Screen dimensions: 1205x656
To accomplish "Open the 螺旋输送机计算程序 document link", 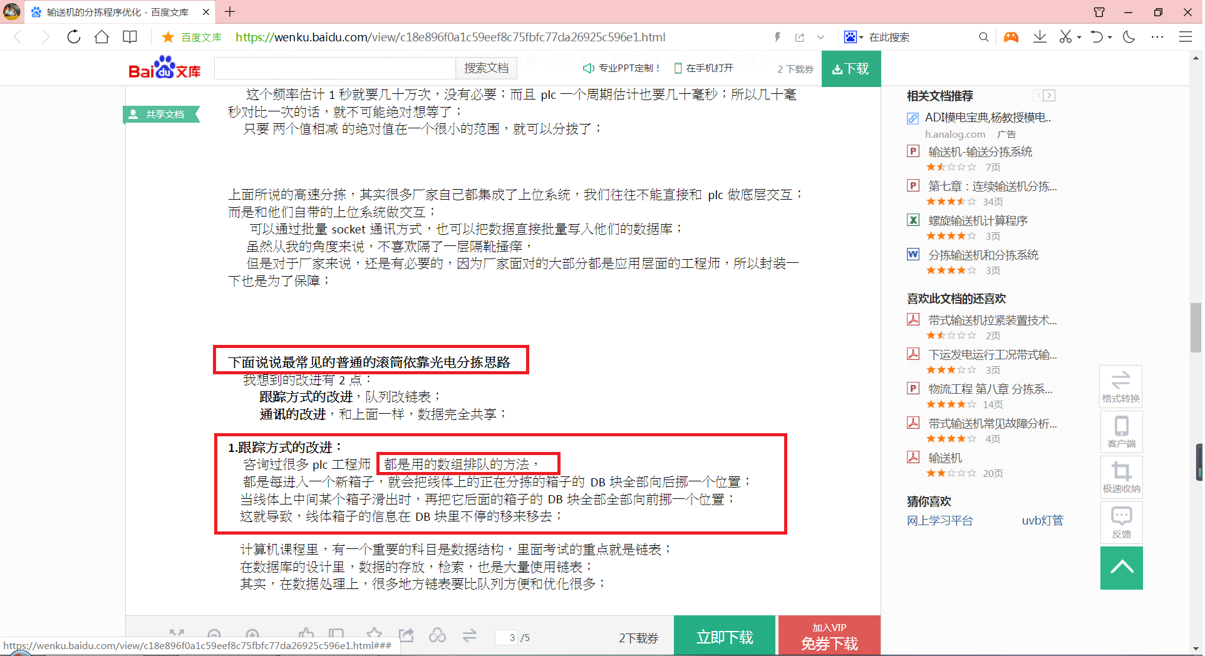I will [978, 220].
